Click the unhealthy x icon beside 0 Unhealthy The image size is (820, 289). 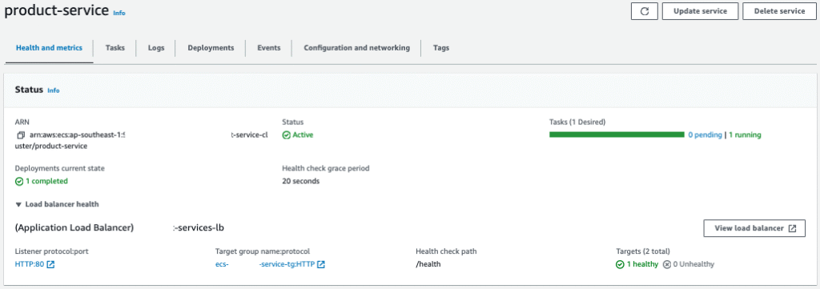(x=667, y=264)
